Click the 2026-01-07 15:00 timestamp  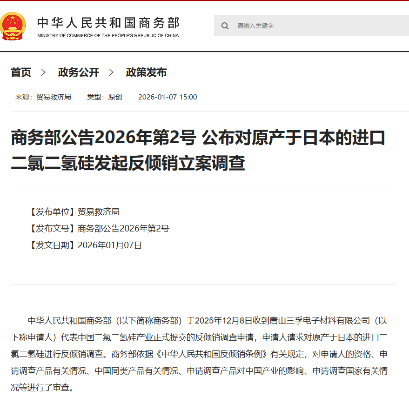pos(168,97)
